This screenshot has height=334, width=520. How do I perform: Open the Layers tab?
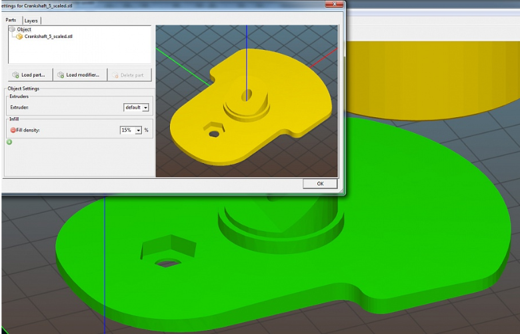[x=31, y=21]
